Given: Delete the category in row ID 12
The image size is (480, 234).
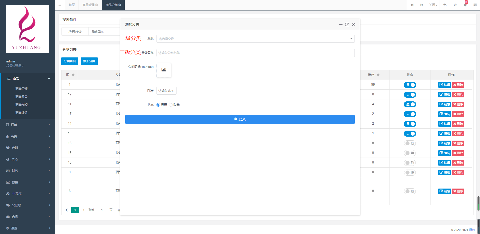Looking at the screenshot, I should tap(458, 95).
